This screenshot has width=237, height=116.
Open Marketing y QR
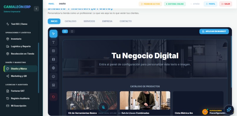click(20, 76)
